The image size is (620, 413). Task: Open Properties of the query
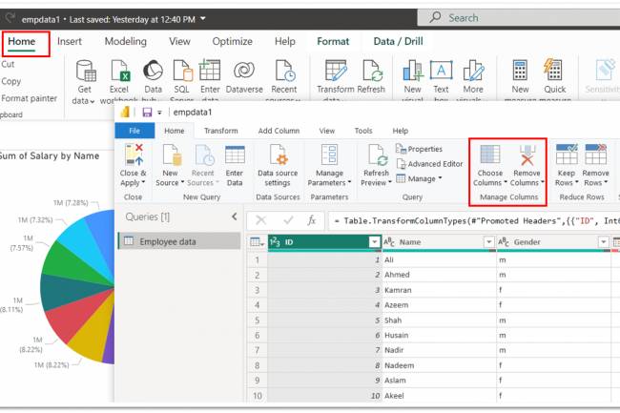pyautogui.click(x=419, y=149)
